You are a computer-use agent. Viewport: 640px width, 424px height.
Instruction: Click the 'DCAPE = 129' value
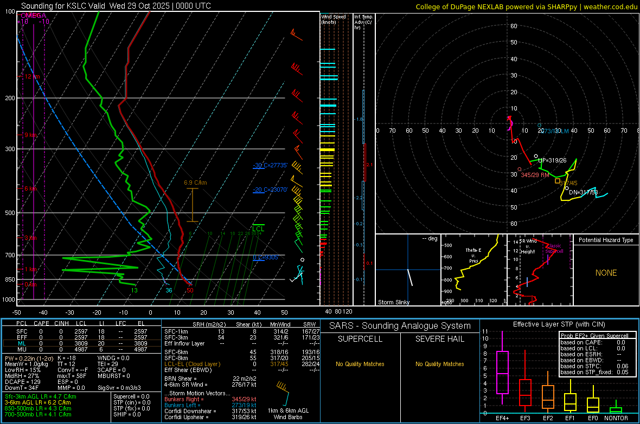click(x=22, y=382)
